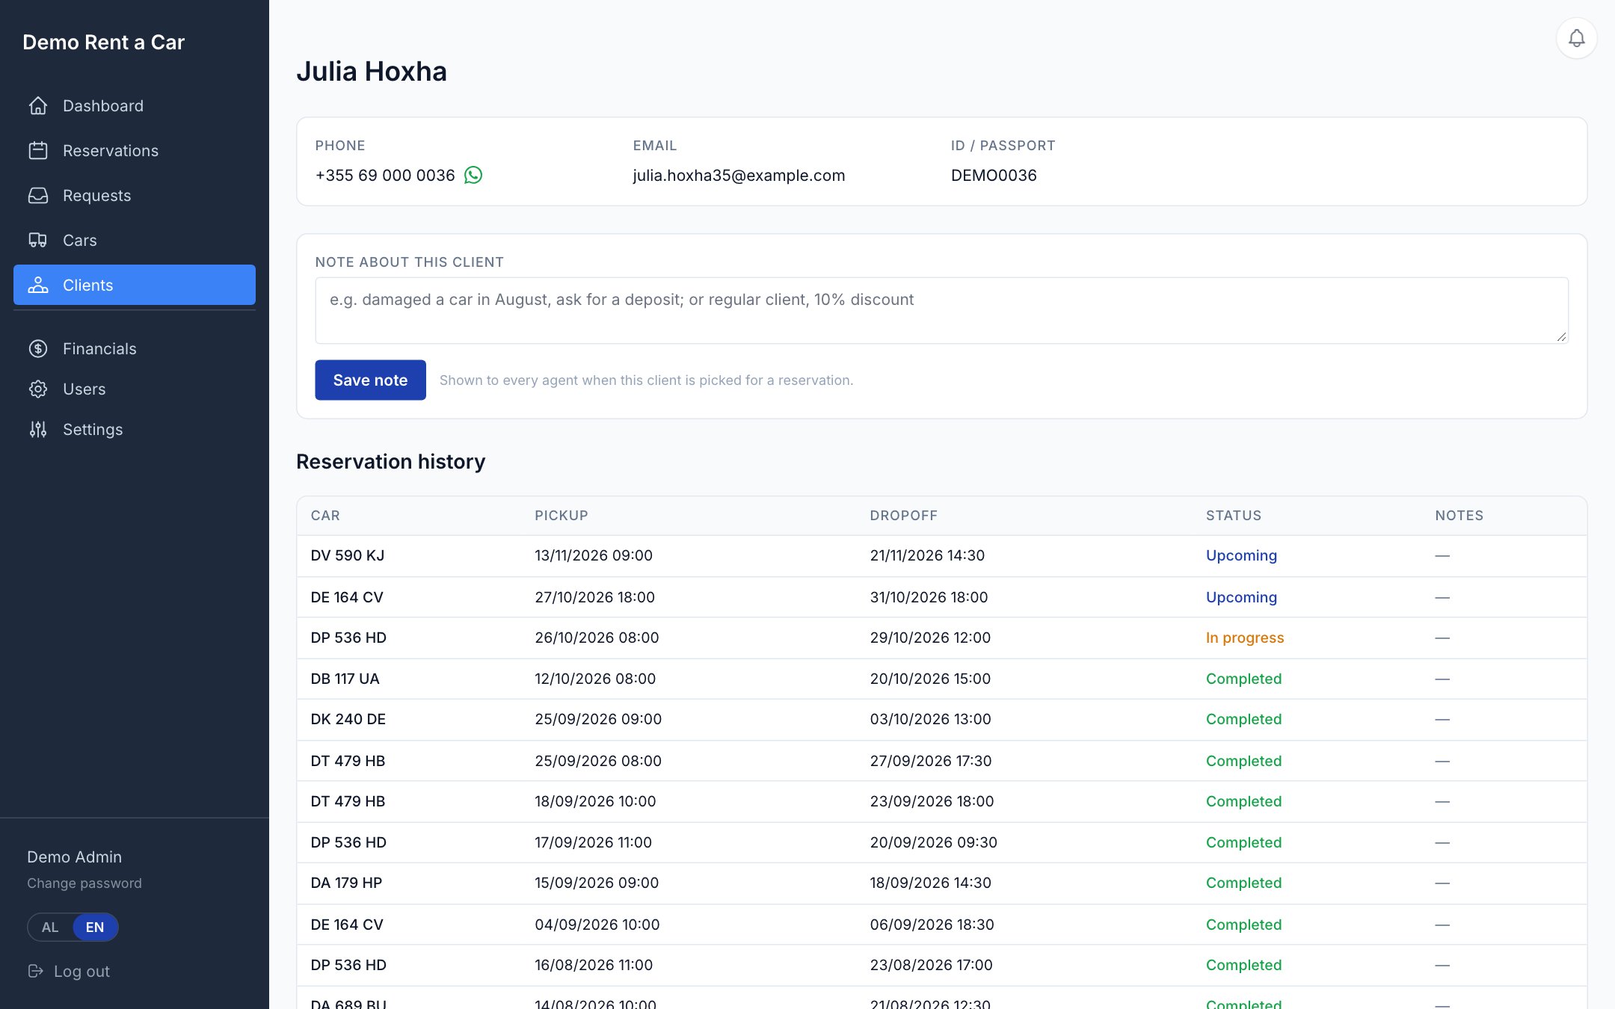The image size is (1615, 1009).
Task: Click the DK 240 DE car cell
Action: coord(348,719)
